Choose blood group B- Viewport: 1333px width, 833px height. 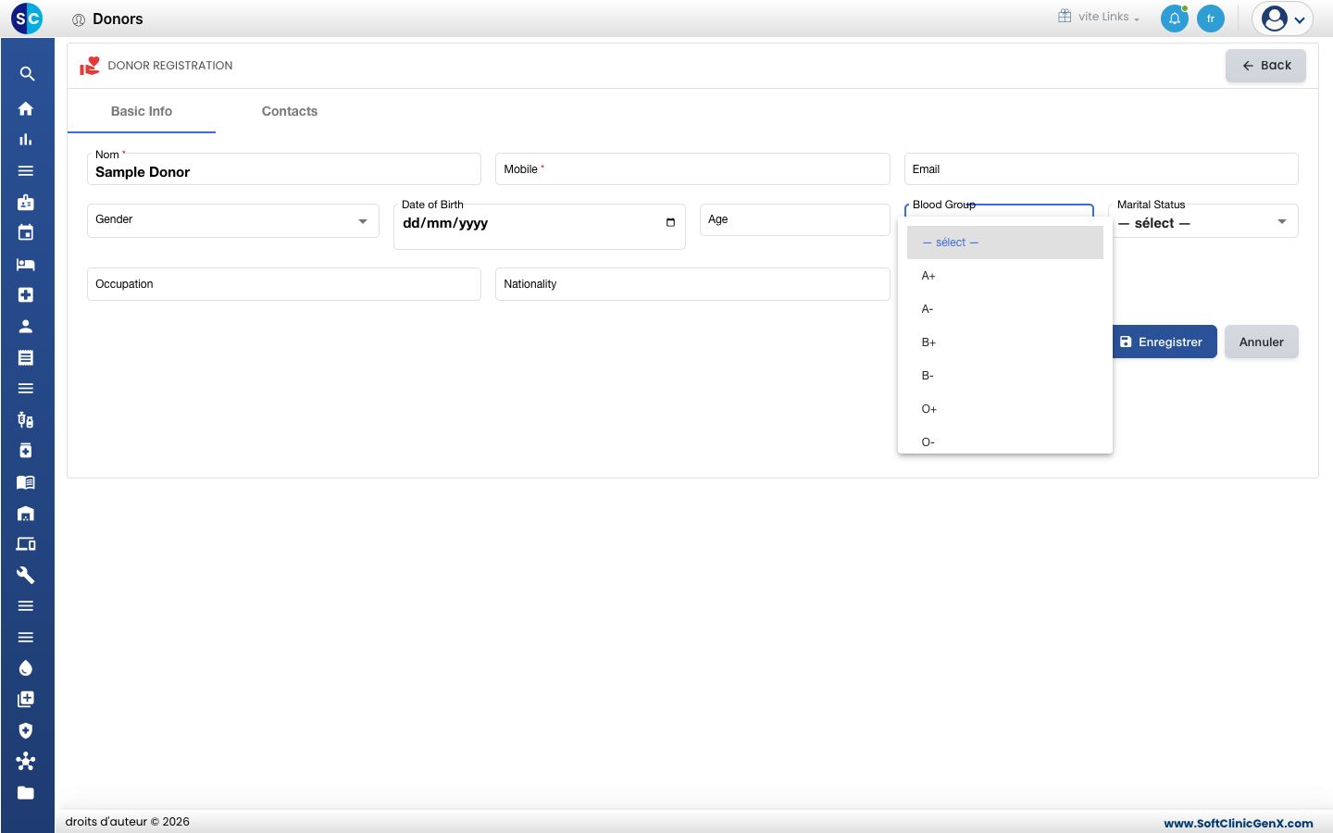[1005, 376]
